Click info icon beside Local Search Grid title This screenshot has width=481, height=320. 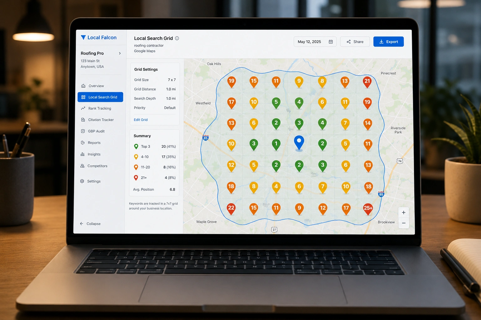177,38
